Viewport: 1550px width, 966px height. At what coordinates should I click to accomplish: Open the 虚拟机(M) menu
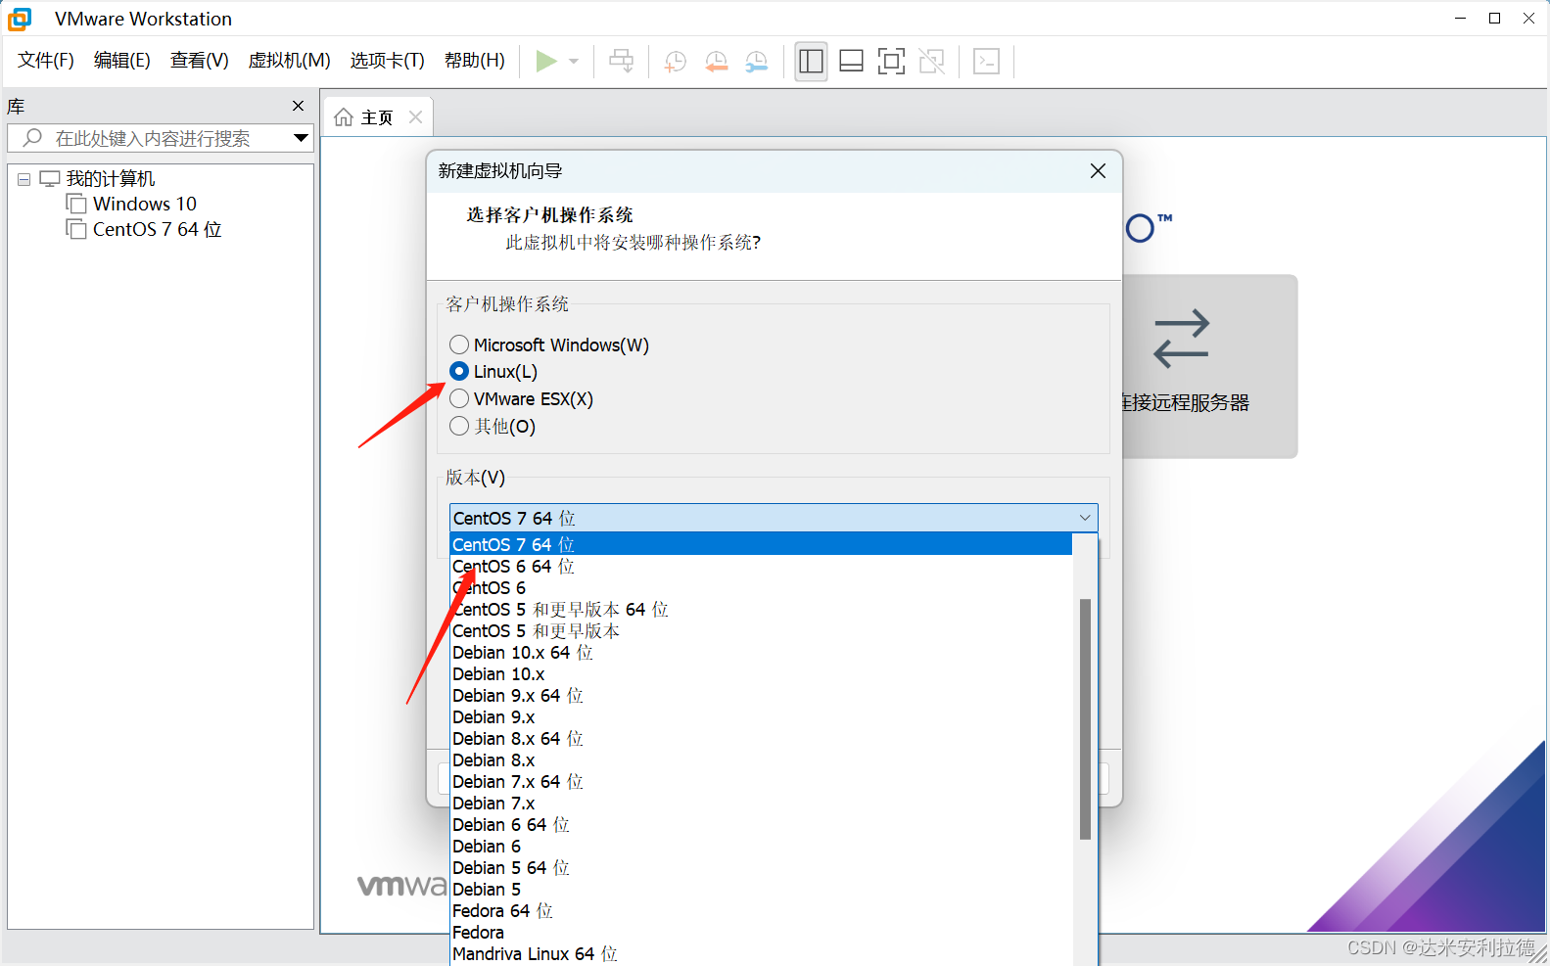(x=290, y=61)
